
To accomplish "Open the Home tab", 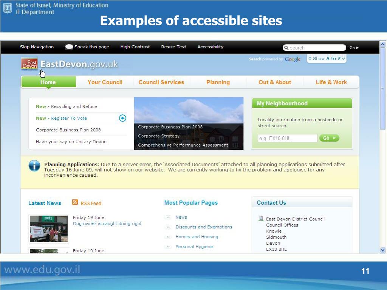I will (48, 82).
